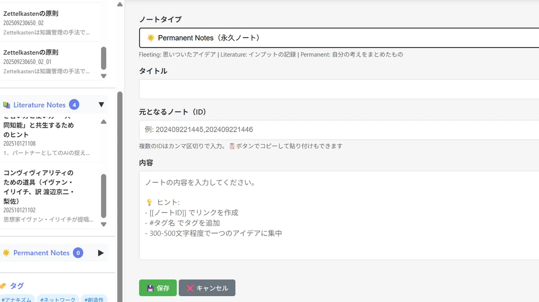Expand the Permanent Notes section arrow

(101, 253)
